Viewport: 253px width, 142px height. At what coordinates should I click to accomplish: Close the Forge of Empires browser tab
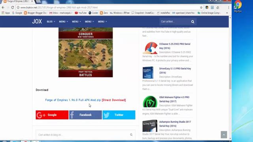[32, 1]
